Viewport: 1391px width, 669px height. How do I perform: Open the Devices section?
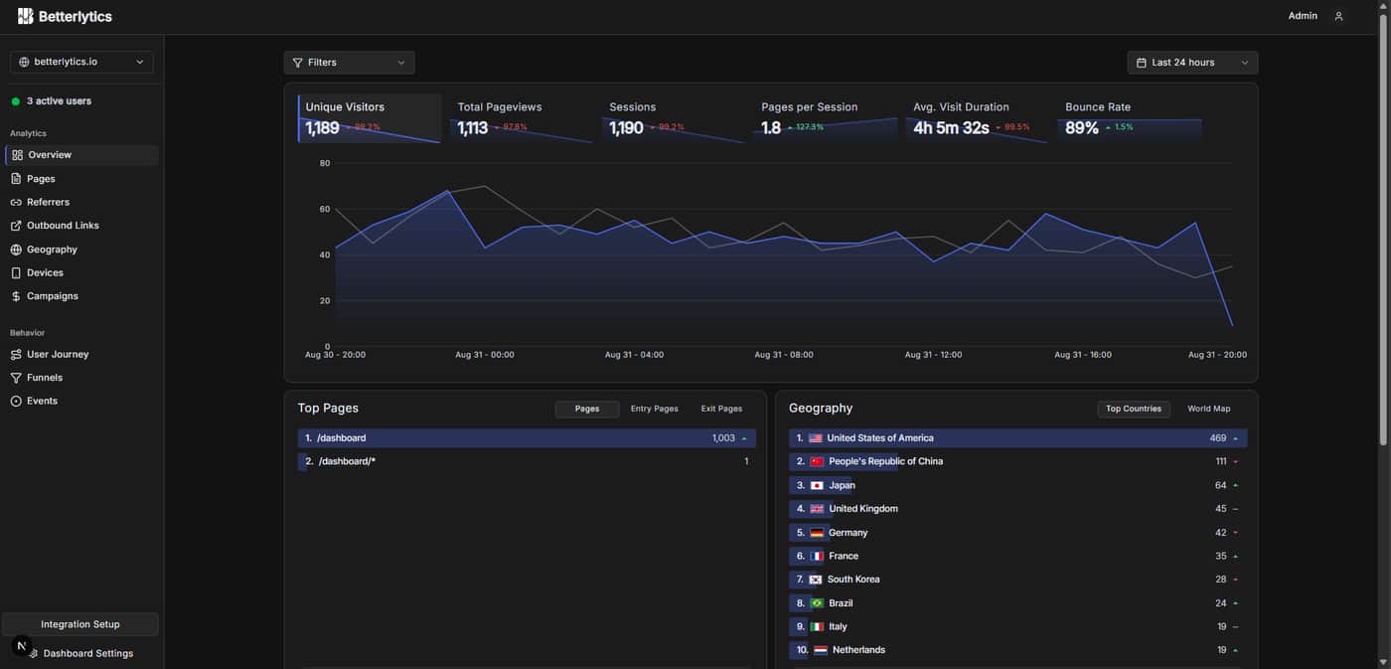tap(82, 272)
